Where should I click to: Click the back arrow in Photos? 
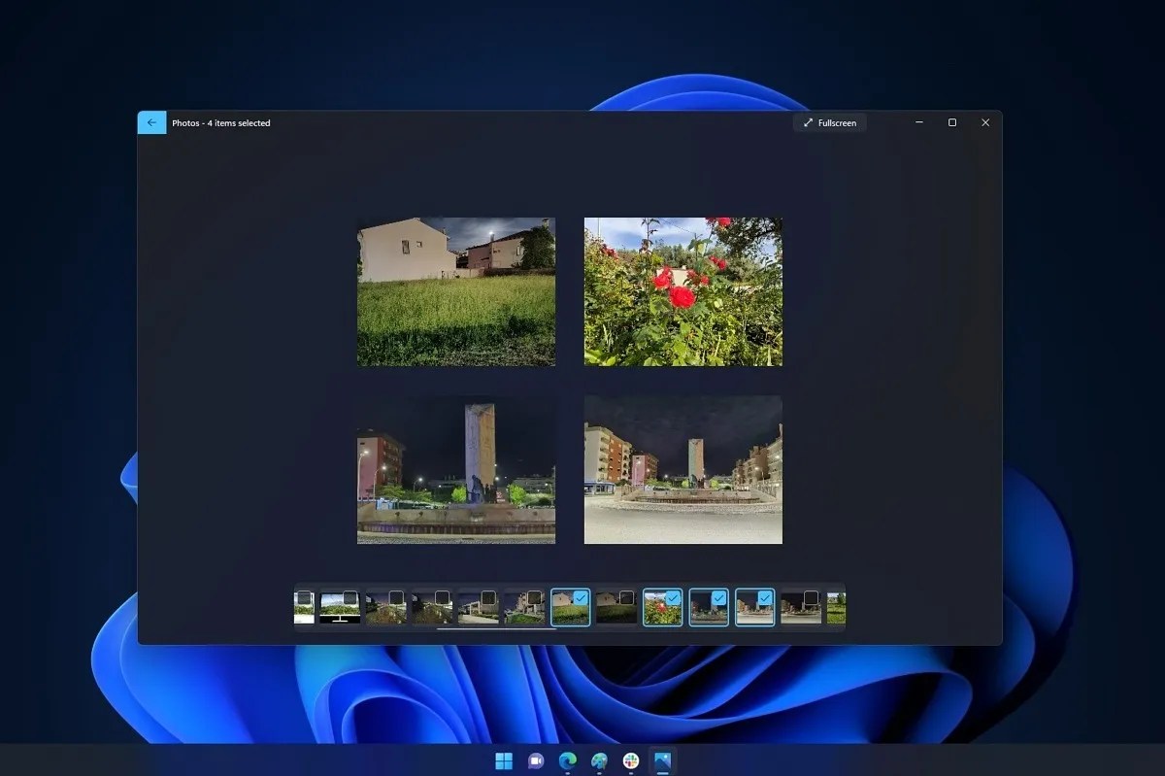(x=151, y=122)
